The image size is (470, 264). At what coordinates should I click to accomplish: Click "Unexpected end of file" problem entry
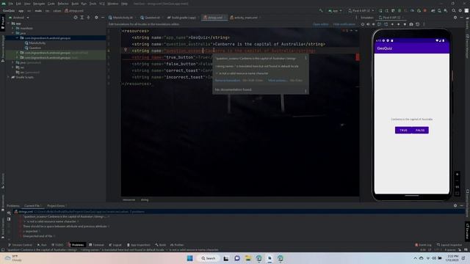click(x=37, y=236)
